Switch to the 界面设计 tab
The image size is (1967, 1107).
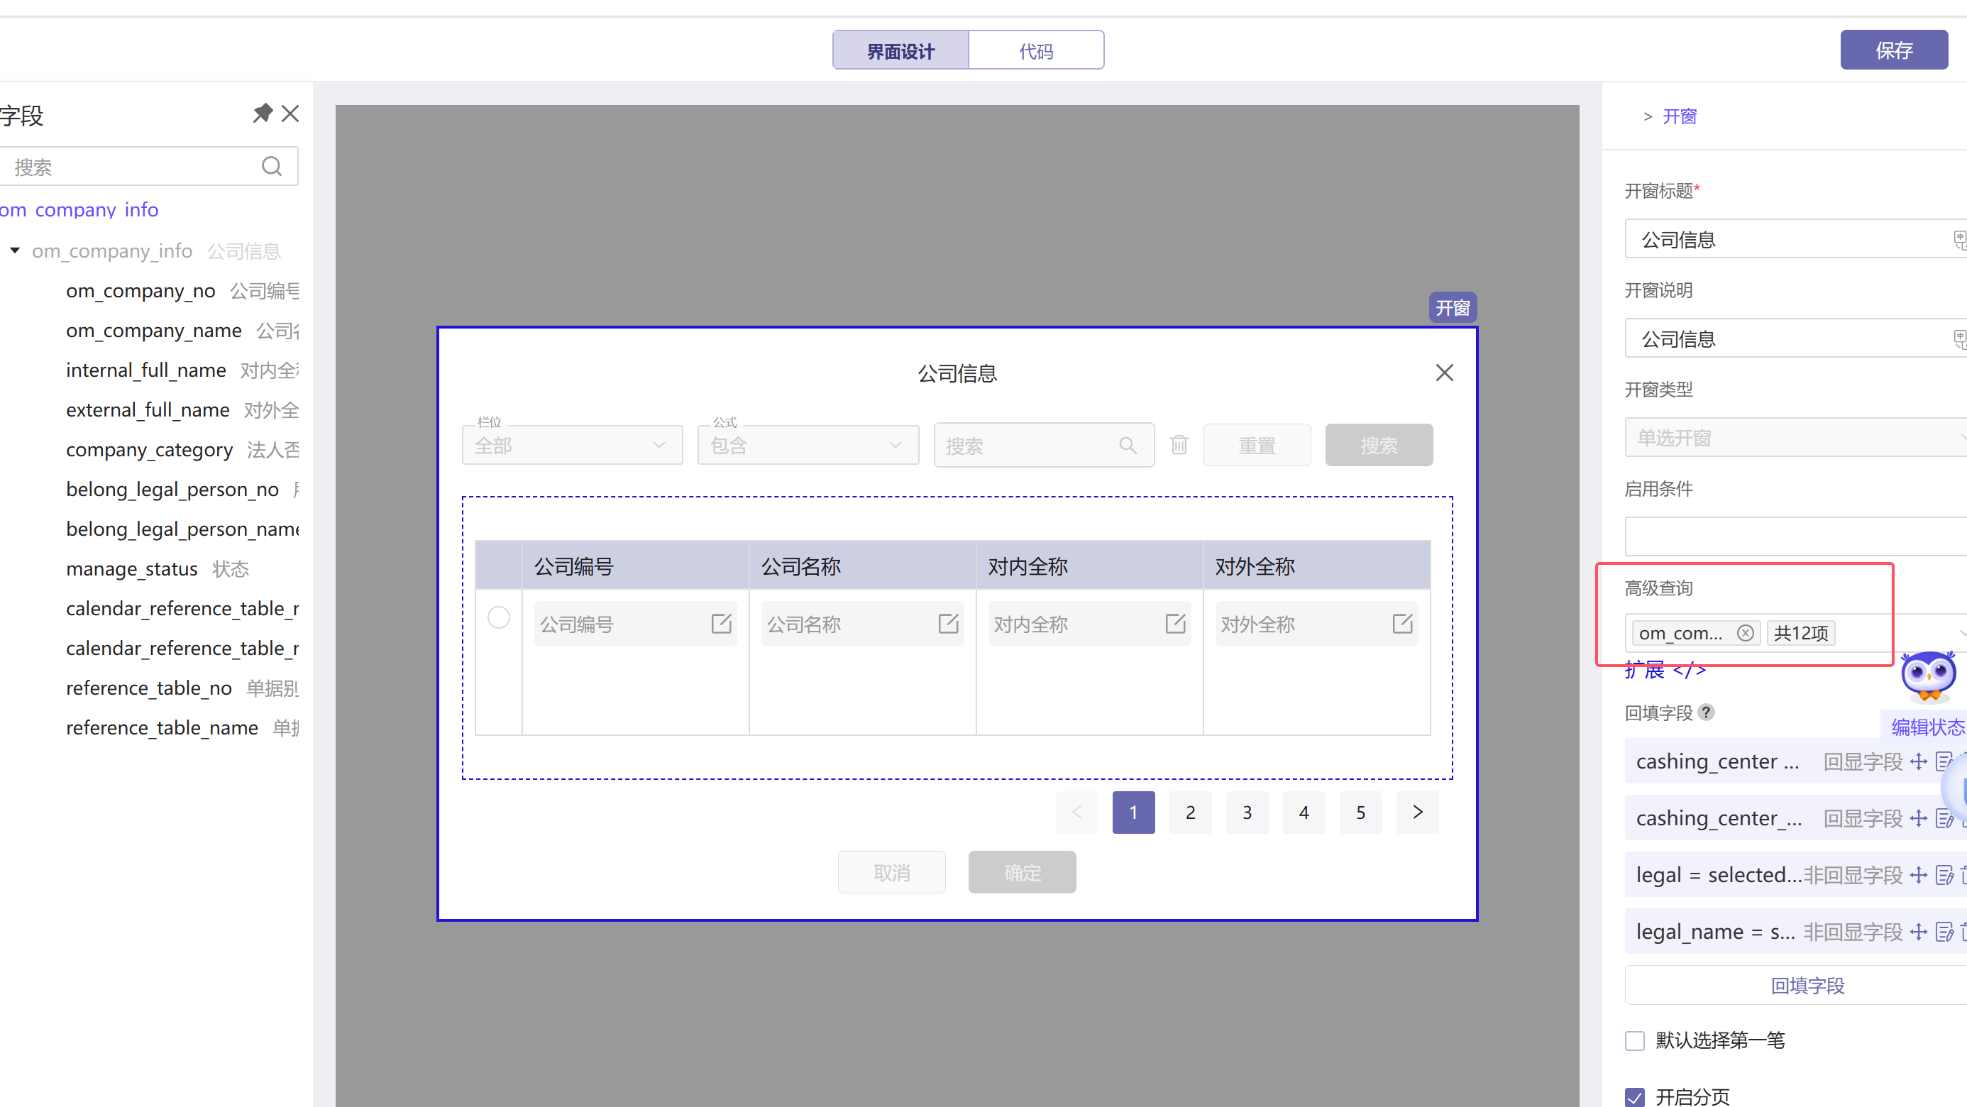coord(900,50)
